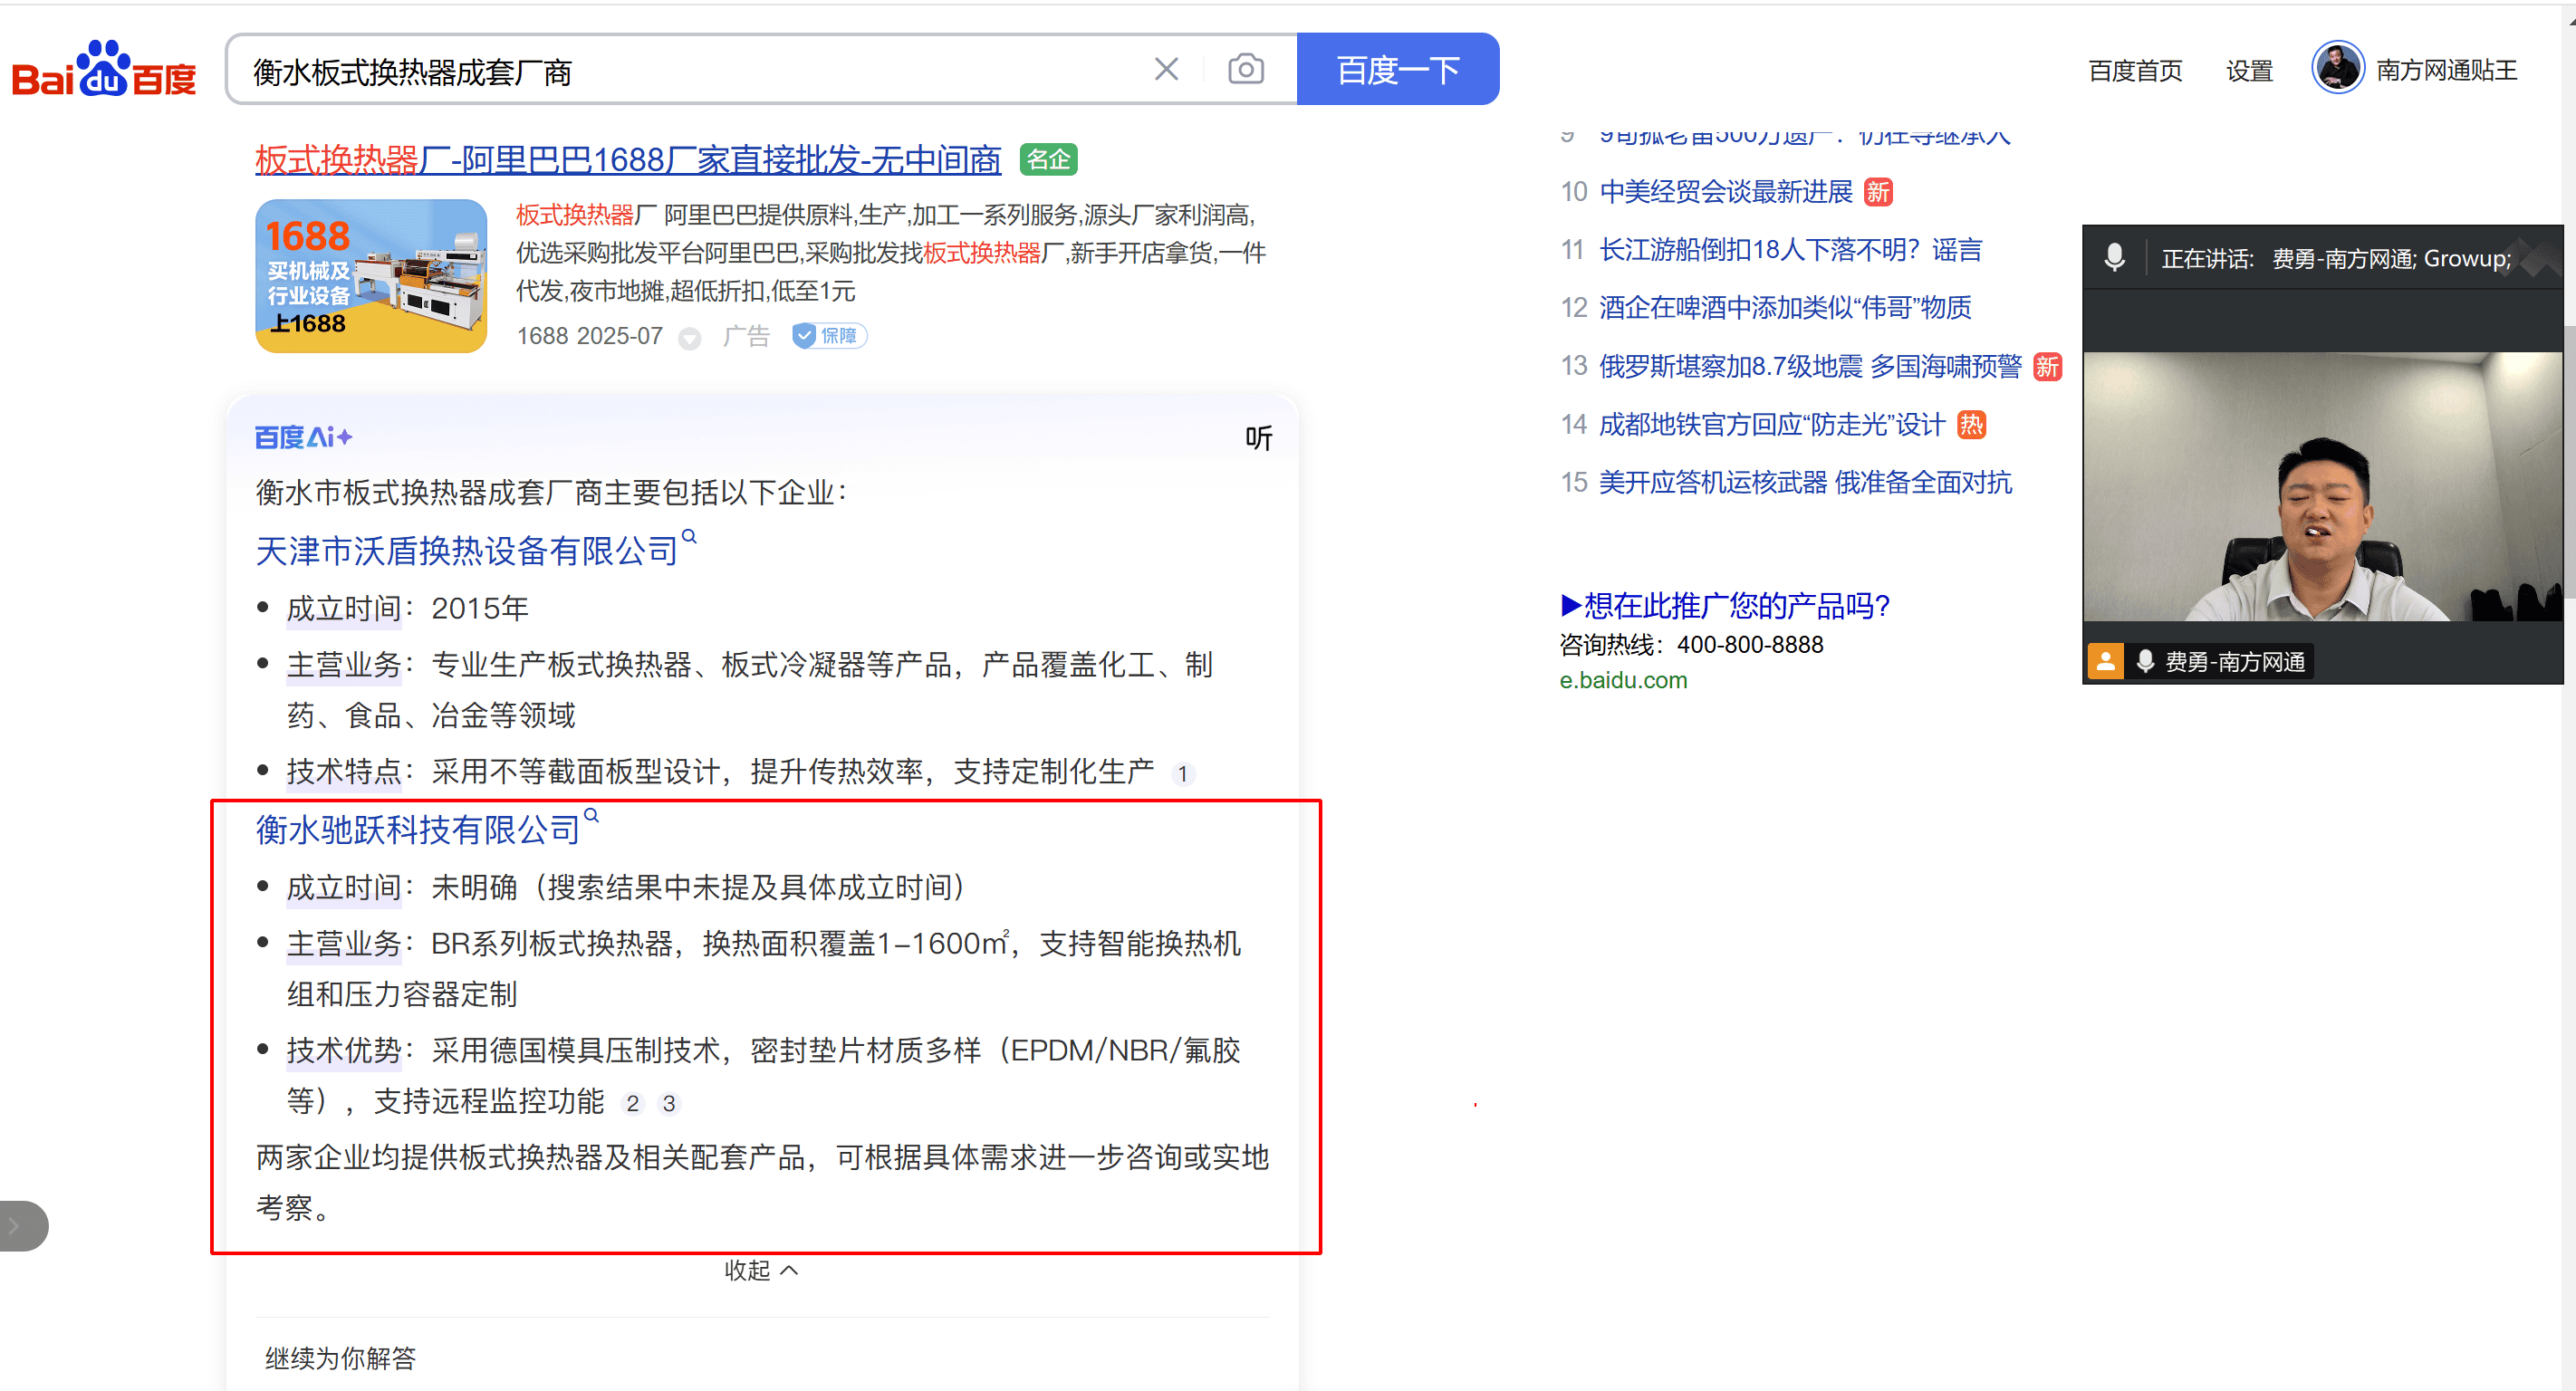Click the 百度一下 search button

(1397, 69)
